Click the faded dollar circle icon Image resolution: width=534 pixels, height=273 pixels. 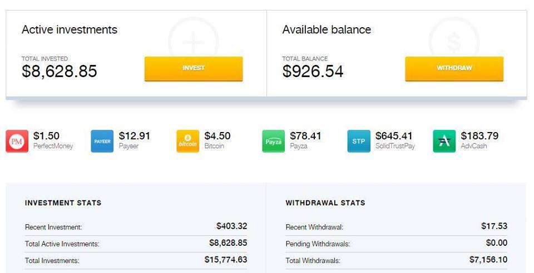pyautogui.click(x=454, y=39)
